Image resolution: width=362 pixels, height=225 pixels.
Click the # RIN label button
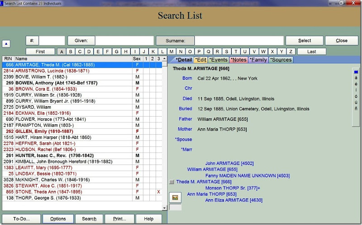tap(32, 41)
